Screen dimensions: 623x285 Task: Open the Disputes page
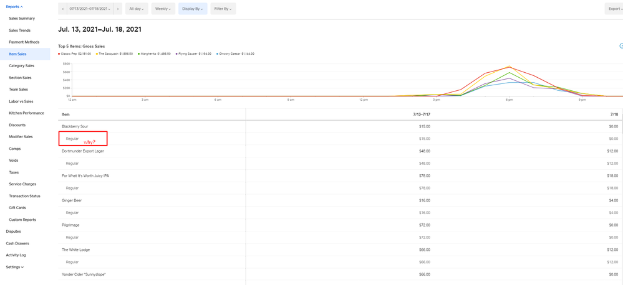tap(13, 231)
